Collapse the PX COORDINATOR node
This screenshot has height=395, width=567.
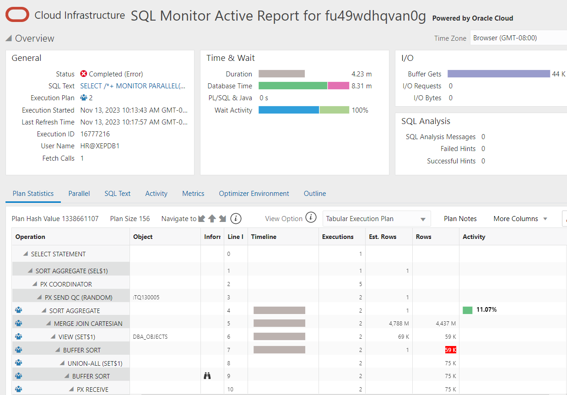tap(35, 284)
